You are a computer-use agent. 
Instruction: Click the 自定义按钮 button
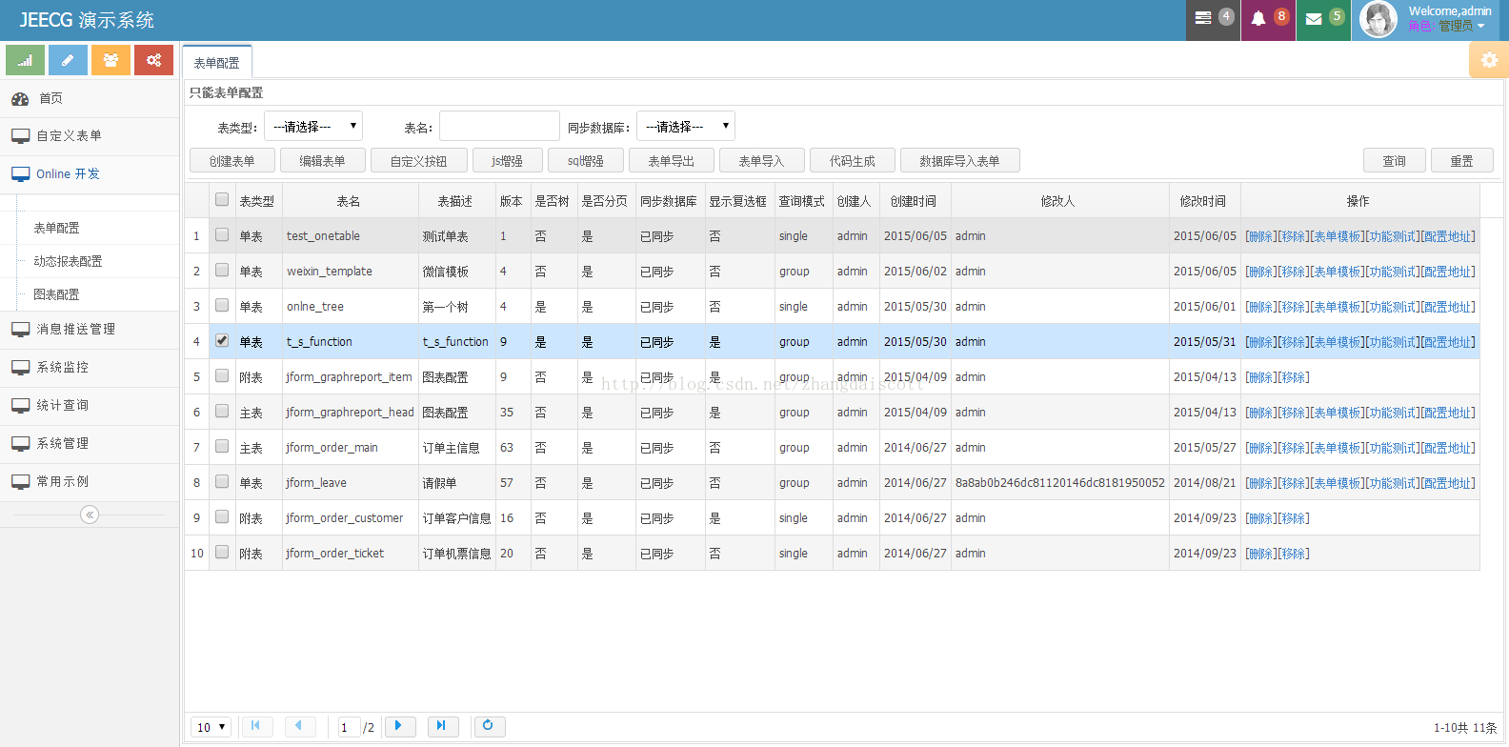click(419, 161)
